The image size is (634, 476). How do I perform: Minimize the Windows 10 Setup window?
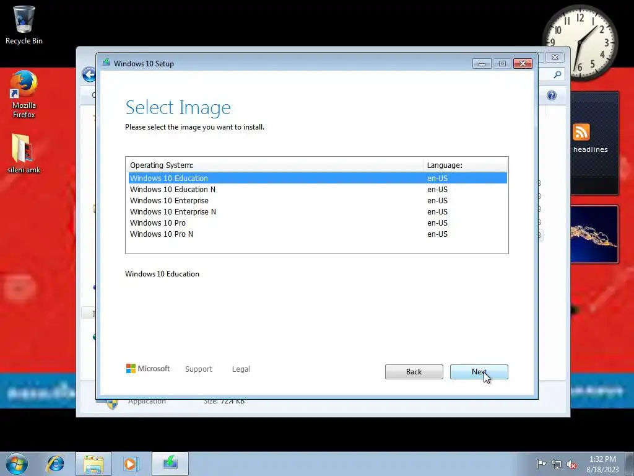(x=482, y=64)
